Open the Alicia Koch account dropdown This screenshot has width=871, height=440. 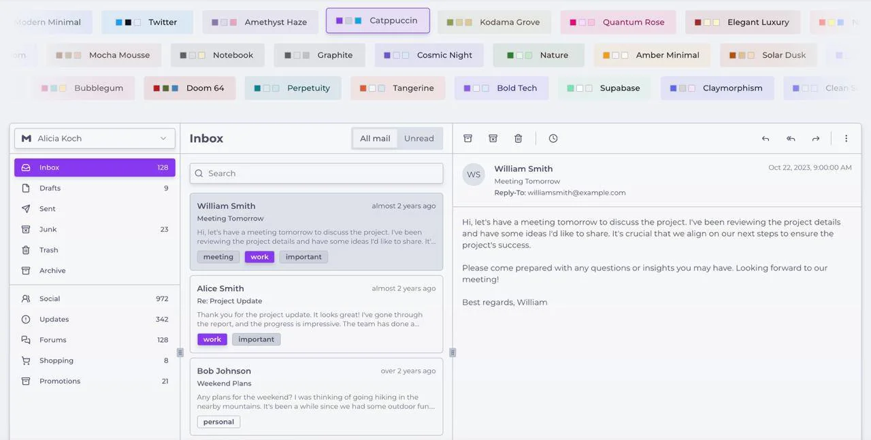point(95,139)
